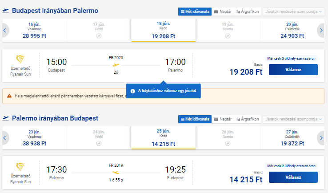
Task: Click the warning triangle icon in currency notice
Action: pyautogui.click(x=9, y=96)
